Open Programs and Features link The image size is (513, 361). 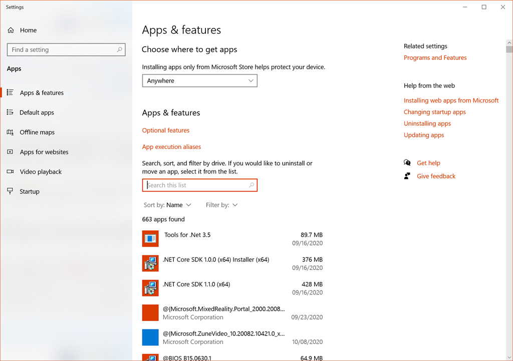[x=435, y=58]
